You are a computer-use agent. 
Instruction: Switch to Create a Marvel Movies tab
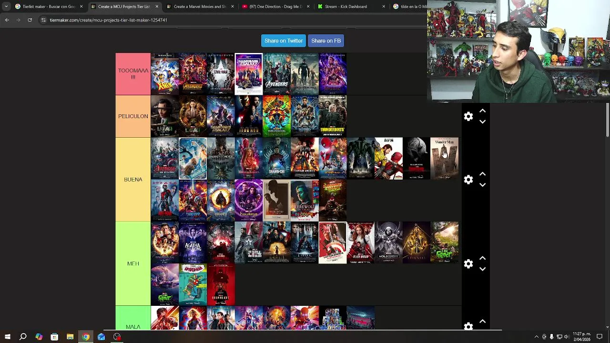200,7
